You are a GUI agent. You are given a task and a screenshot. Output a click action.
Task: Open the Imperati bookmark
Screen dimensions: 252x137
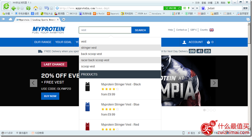pos(113,14)
